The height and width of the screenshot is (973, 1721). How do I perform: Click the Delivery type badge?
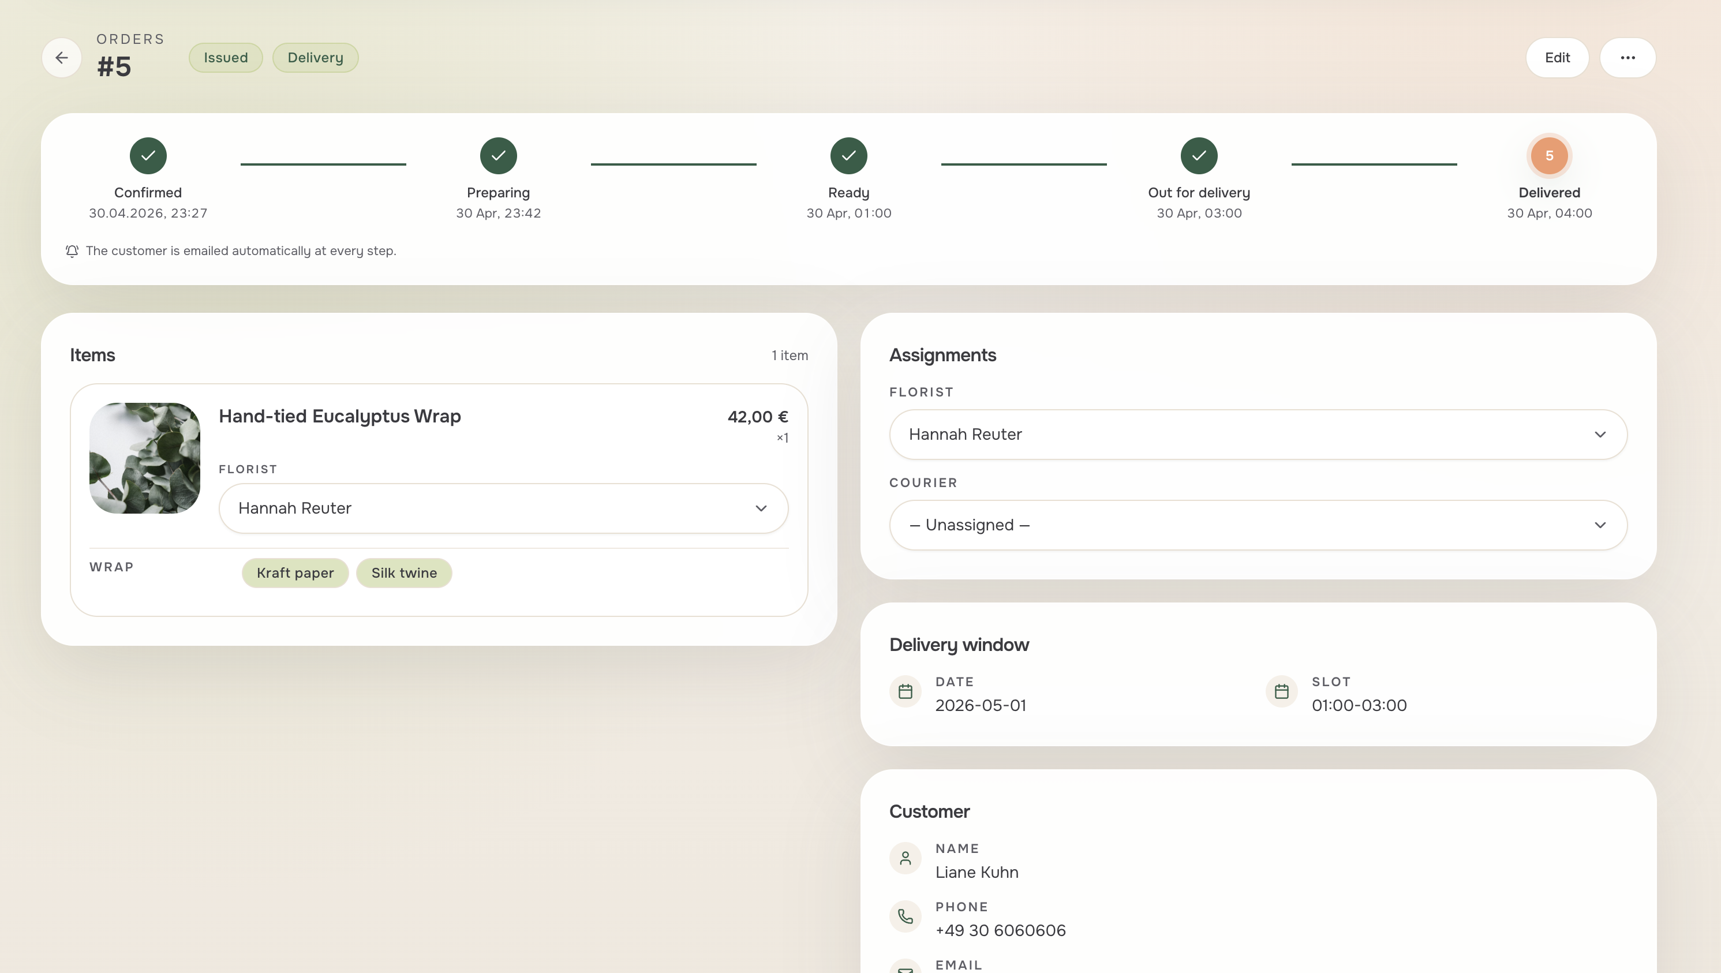point(315,58)
